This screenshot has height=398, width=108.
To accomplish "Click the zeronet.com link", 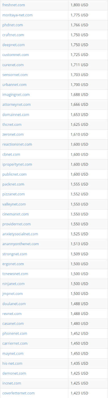I will [x=13, y=134].
